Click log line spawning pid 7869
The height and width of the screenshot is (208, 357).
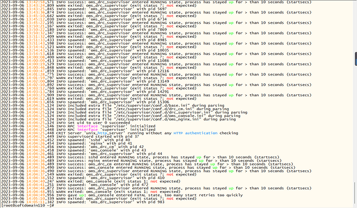coord(84,29)
